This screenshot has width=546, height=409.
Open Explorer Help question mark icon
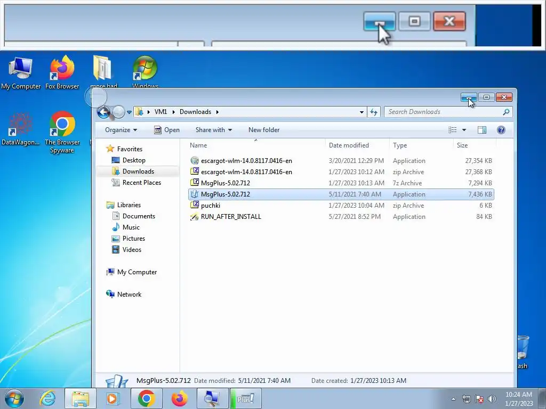pyautogui.click(x=501, y=130)
